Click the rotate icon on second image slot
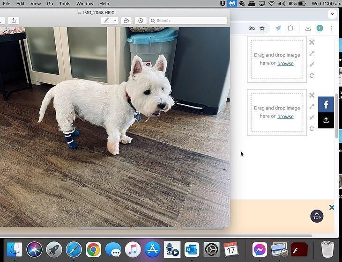Screen dimensions: 342x262 point(312,129)
